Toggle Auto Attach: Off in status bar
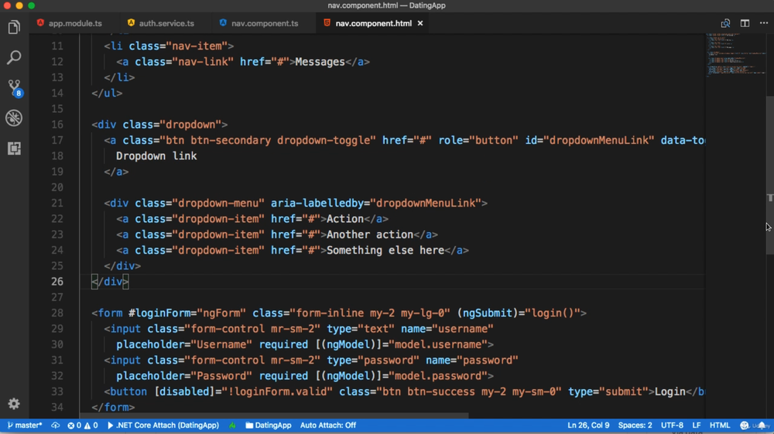 click(x=327, y=425)
